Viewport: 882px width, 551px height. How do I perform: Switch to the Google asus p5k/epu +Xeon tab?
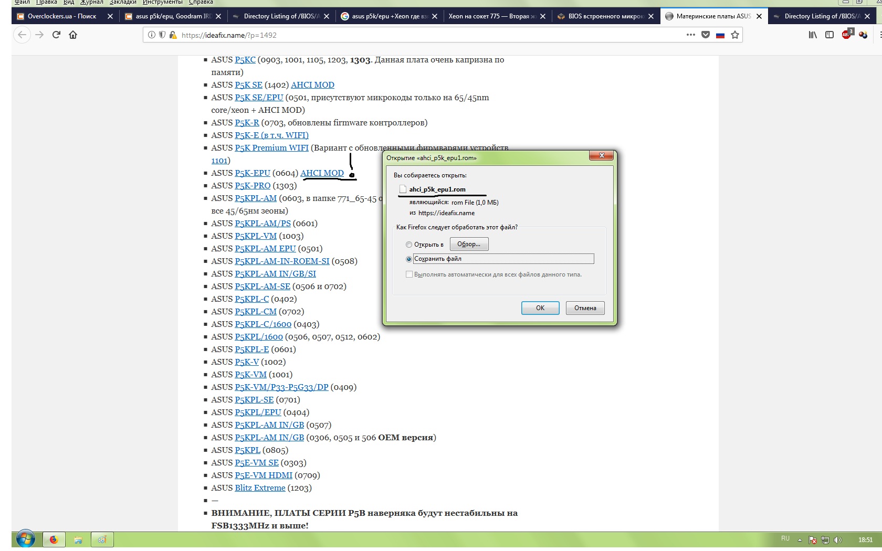click(389, 16)
